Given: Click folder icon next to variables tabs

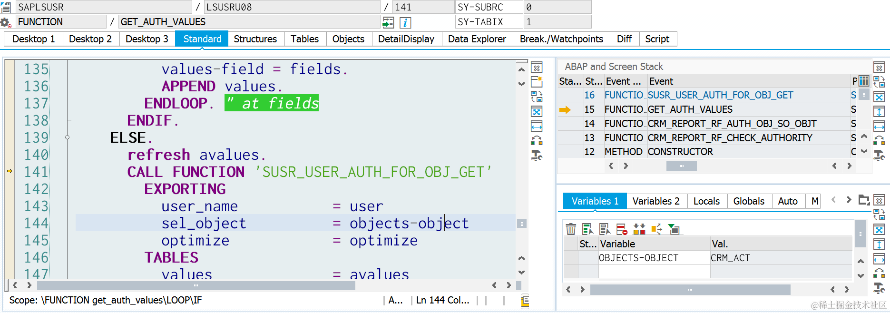Looking at the screenshot, I should pos(864,200).
